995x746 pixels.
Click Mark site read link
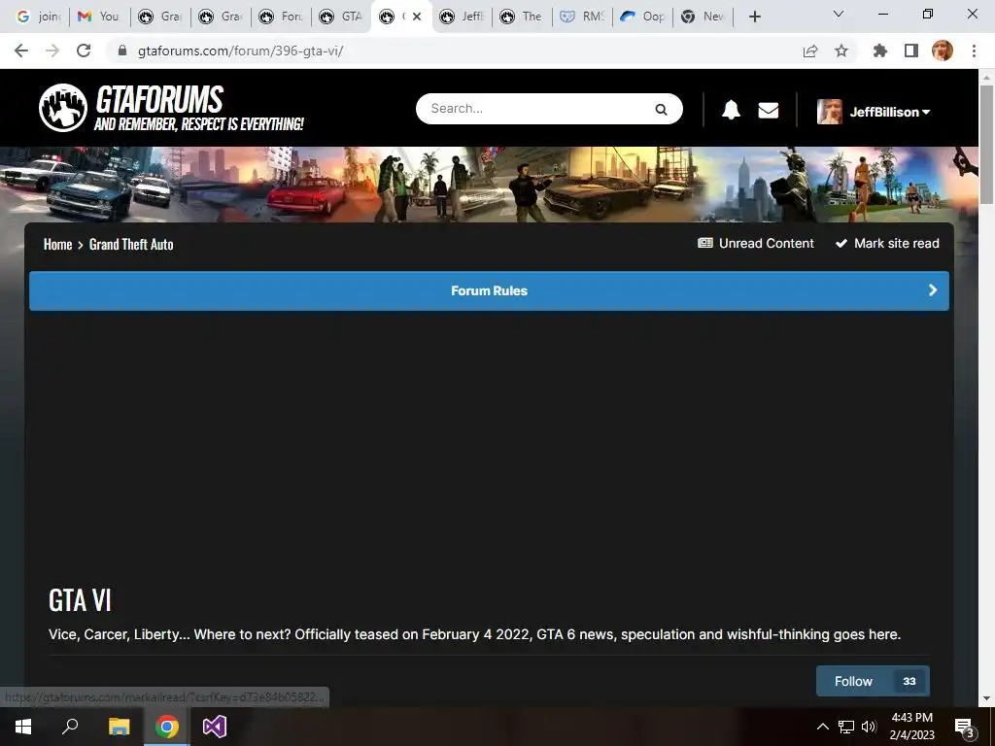(887, 243)
